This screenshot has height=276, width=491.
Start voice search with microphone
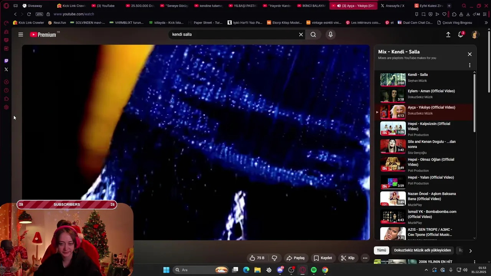pyautogui.click(x=331, y=34)
